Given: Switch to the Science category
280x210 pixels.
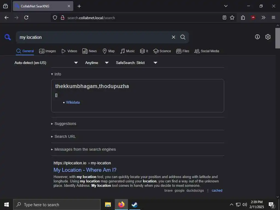Looking at the screenshot, I should click(x=162, y=51).
